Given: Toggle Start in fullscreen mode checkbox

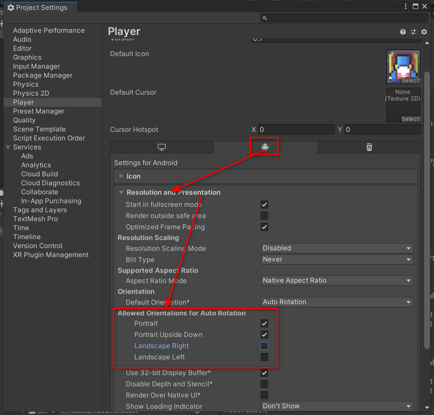Looking at the screenshot, I should pos(264,205).
